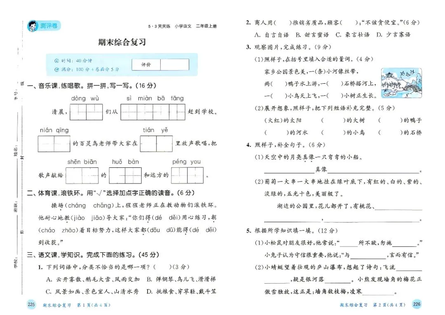Screen dimensions: 445x315
Task: Select option B 甜言蜜语
Action: tap(312, 35)
